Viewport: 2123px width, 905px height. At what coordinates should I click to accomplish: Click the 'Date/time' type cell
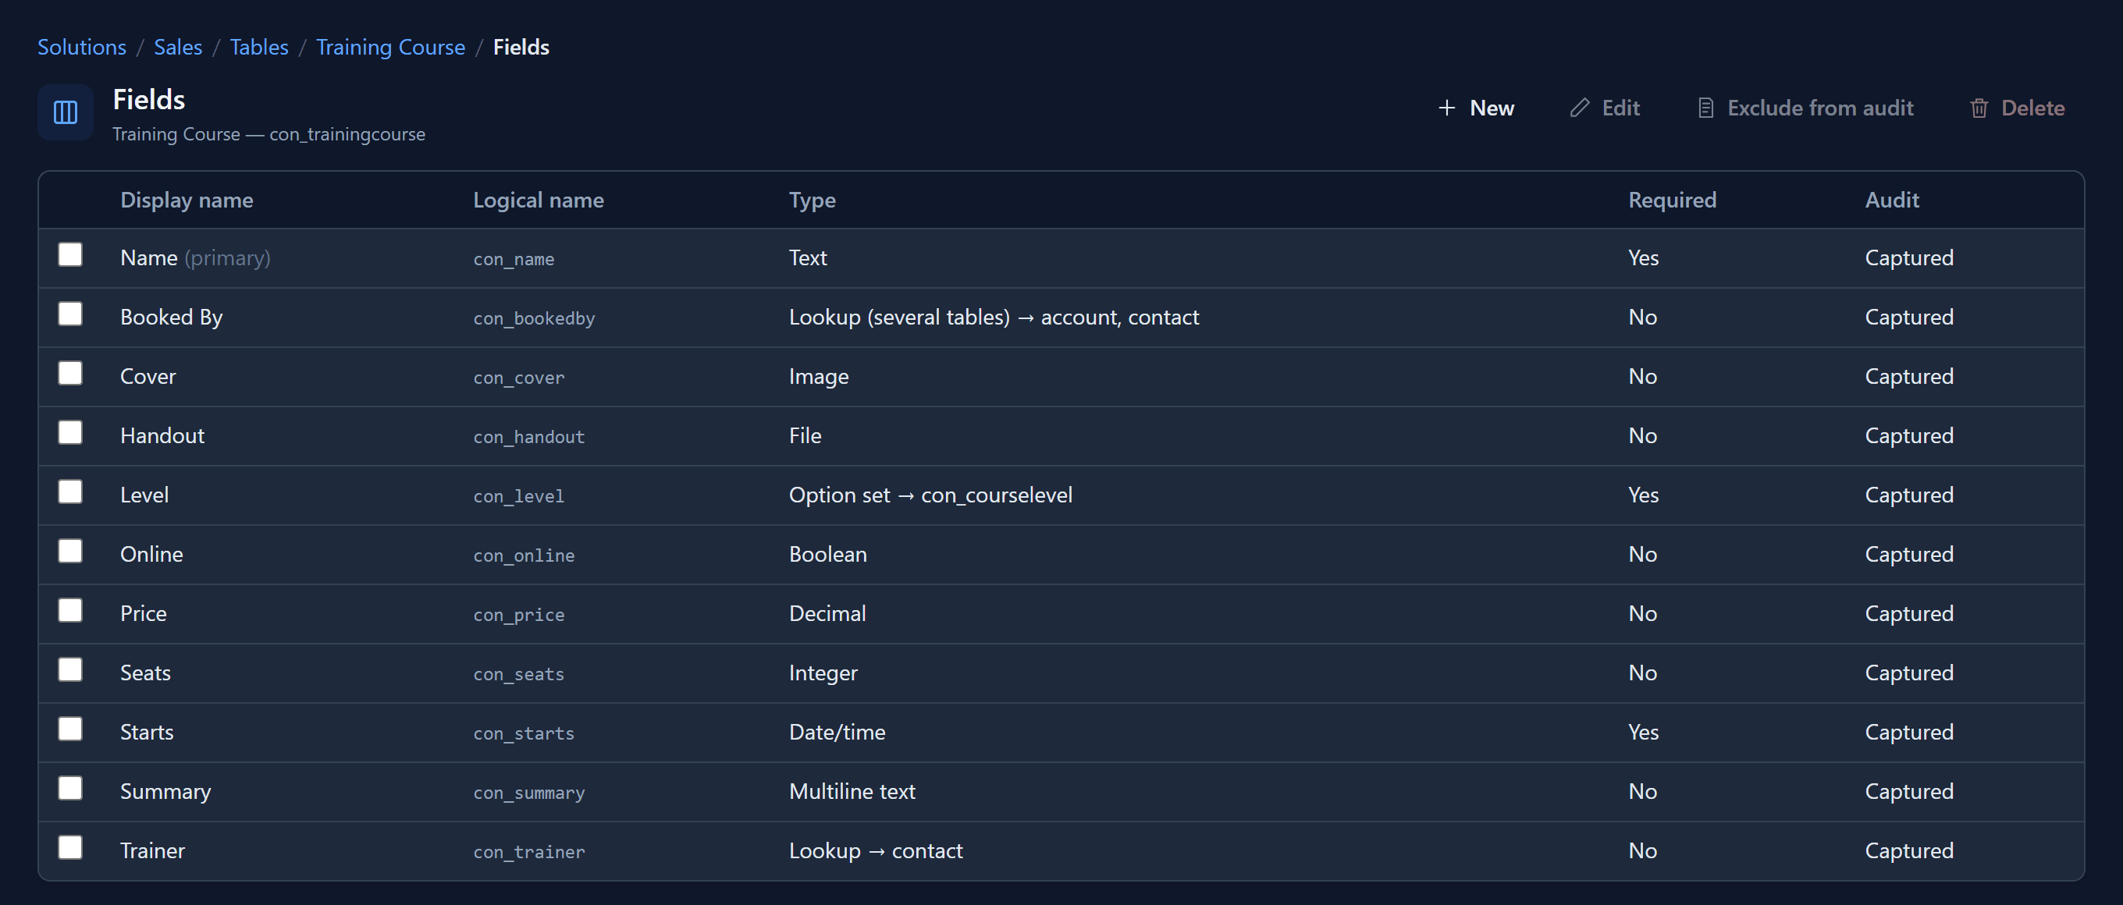coord(837,732)
